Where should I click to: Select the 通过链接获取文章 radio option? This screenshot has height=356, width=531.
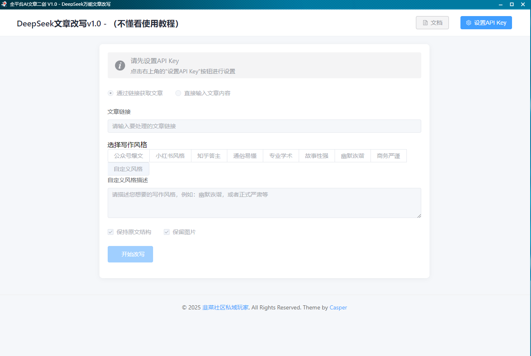[x=110, y=93]
